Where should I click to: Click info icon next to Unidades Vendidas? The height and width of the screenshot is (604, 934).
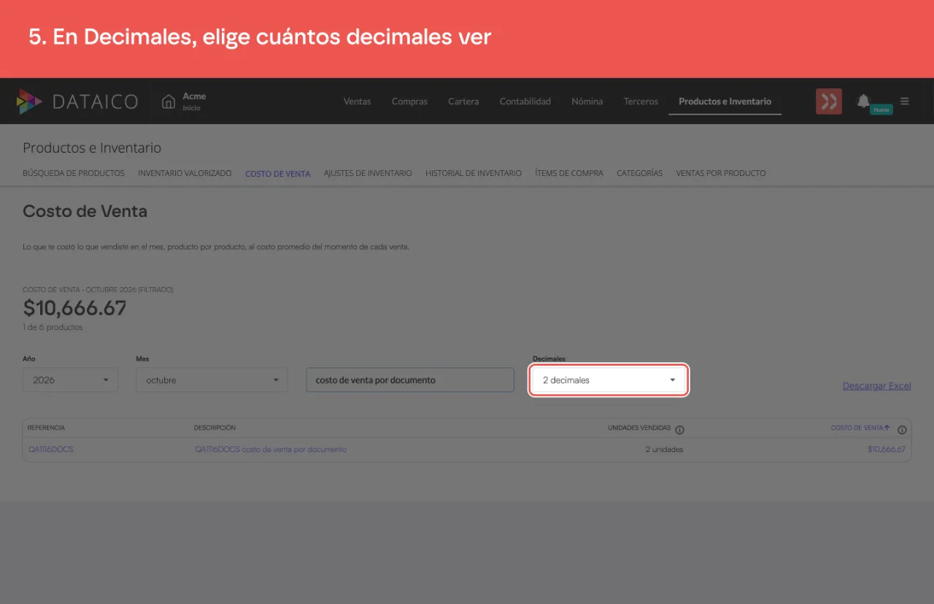[679, 429]
